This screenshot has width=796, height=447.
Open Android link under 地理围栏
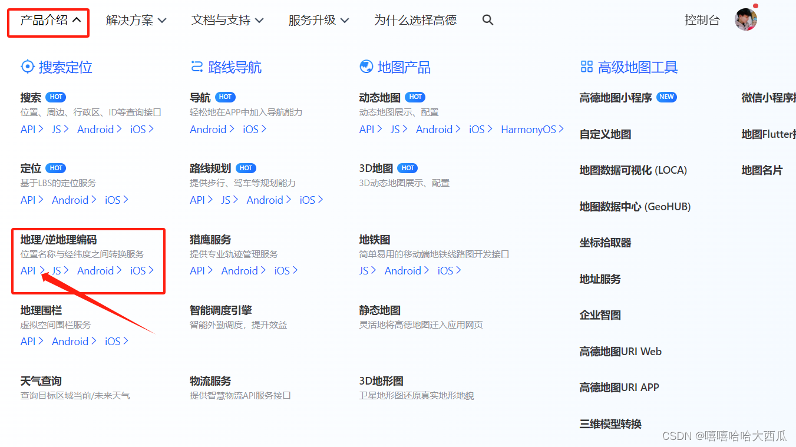coord(74,341)
